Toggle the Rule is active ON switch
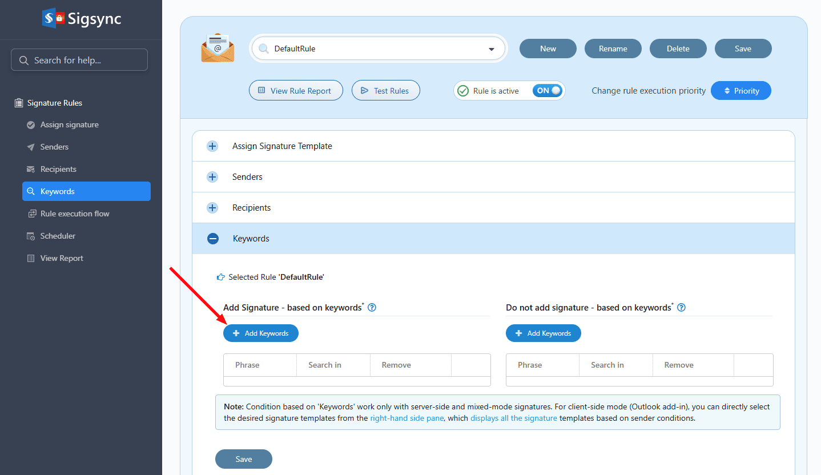 pos(548,91)
